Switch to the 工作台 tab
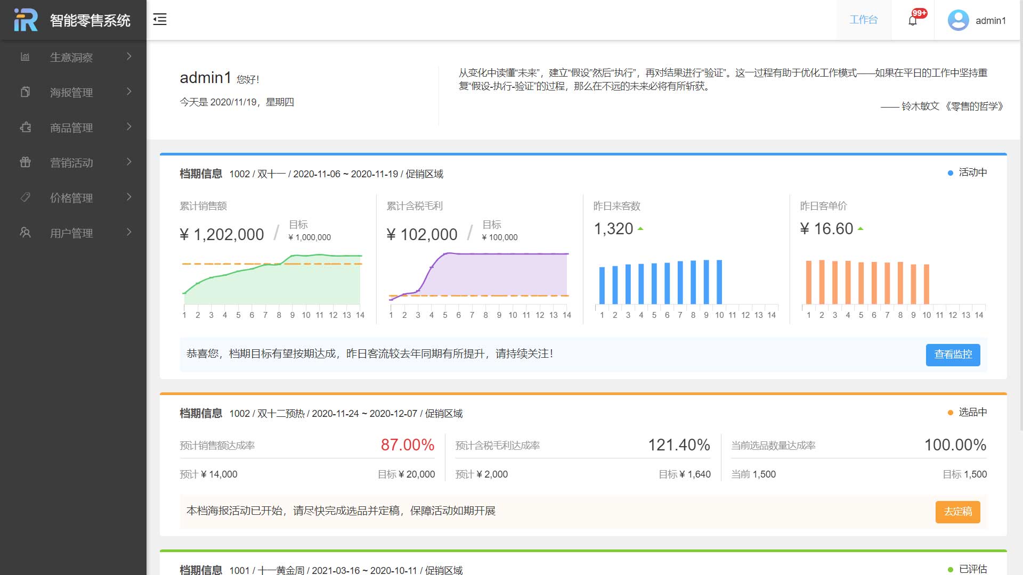This screenshot has height=575, width=1023. tap(863, 20)
